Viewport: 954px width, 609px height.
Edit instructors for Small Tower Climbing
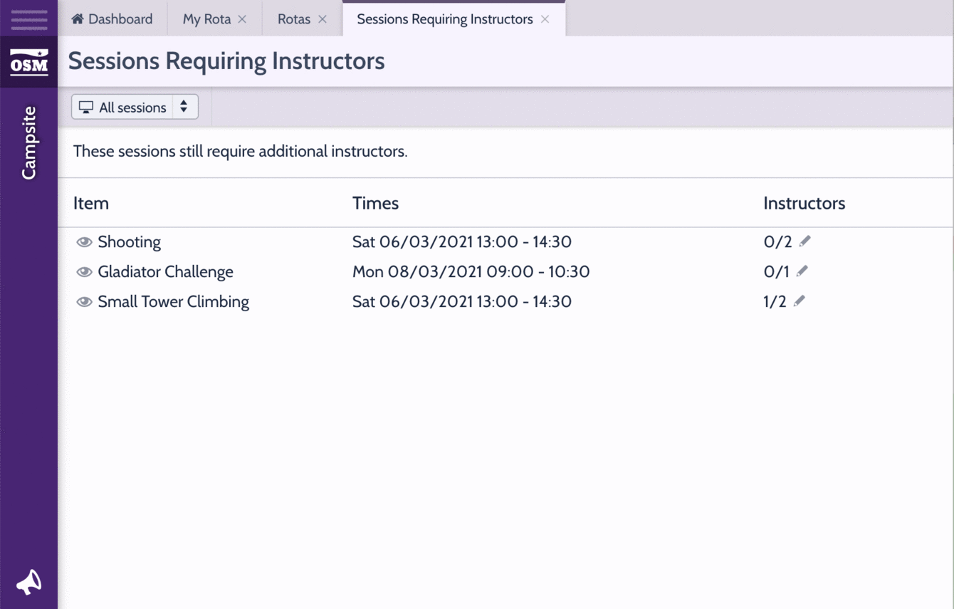click(x=799, y=301)
